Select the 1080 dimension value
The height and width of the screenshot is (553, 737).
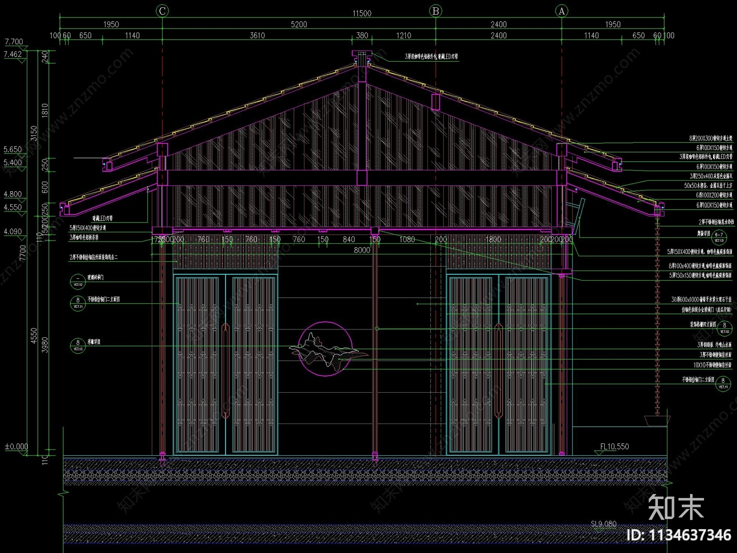click(x=407, y=239)
